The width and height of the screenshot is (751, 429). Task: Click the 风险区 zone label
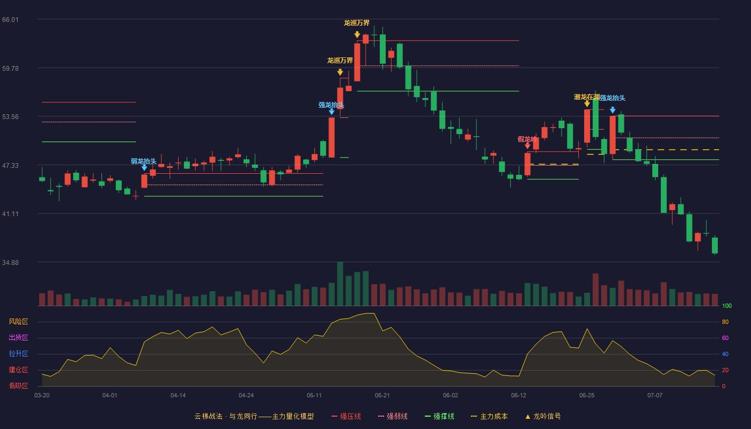(x=18, y=322)
